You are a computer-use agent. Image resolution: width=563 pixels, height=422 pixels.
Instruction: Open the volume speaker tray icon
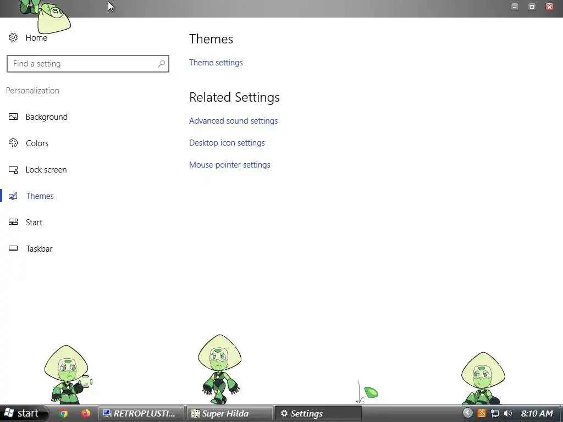click(x=507, y=413)
